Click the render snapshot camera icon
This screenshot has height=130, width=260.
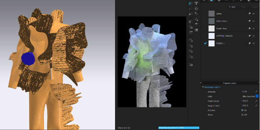pos(191,27)
